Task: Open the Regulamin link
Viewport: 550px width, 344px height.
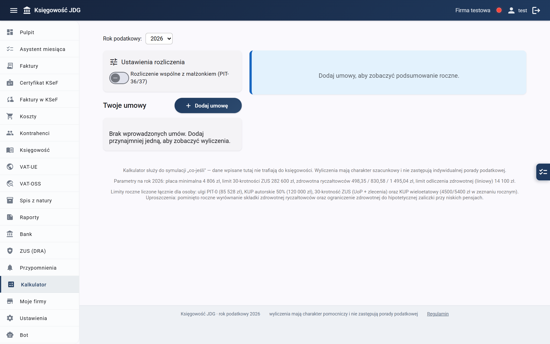Action: pyautogui.click(x=438, y=314)
